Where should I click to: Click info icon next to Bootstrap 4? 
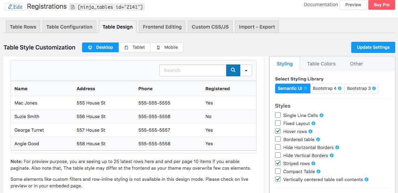340,88
